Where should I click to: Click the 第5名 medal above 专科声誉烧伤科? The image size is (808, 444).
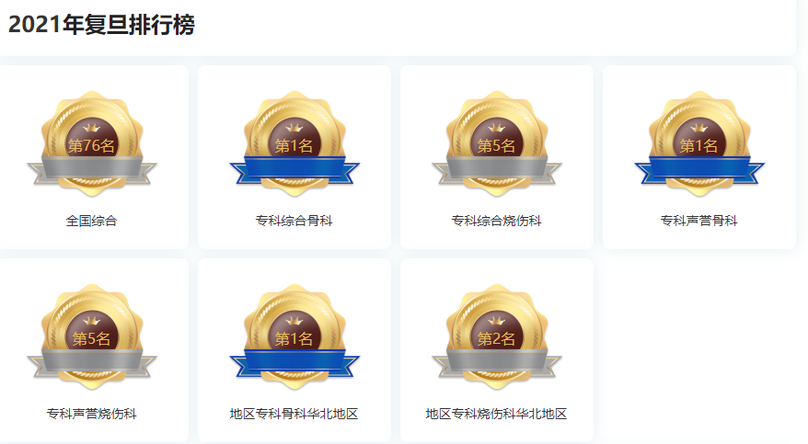pos(92,337)
